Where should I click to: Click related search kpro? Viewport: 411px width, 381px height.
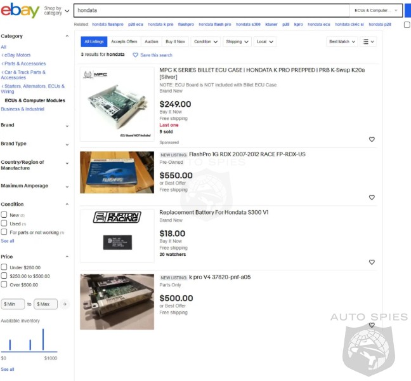point(298,24)
